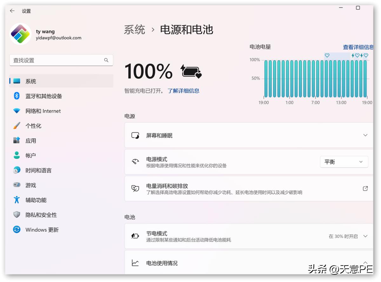The width and height of the screenshot is (381, 282).
Task: Click the 个性化 paintbrush icon
Action: (x=17, y=126)
